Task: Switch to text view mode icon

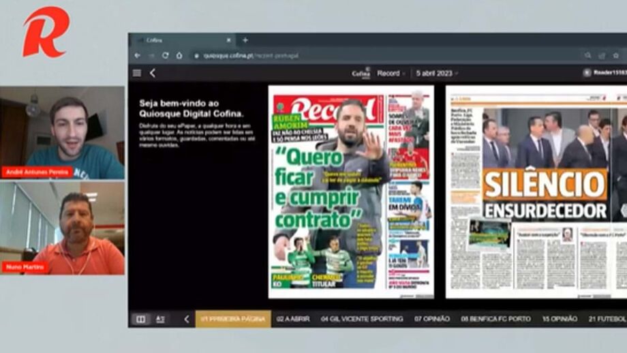Action: click(160, 319)
